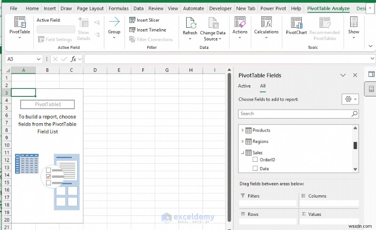Switch to the Power Pivot tab

click(273, 8)
